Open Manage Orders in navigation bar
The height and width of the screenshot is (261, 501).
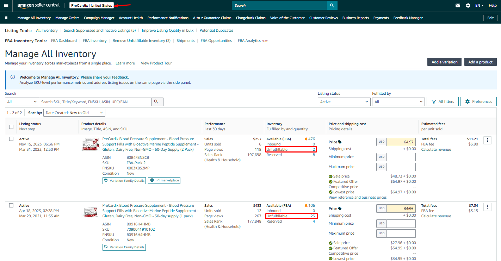pos(67,18)
